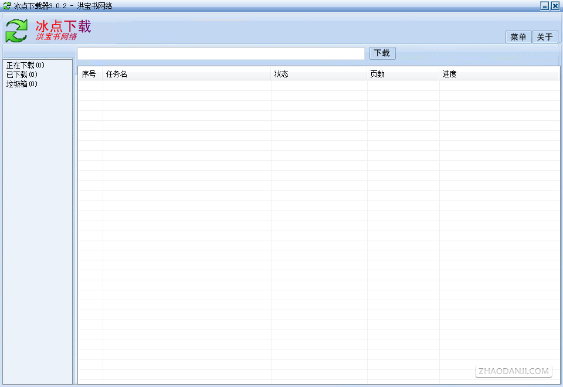Open the 垃圾箱 (0) trash list

click(x=22, y=84)
